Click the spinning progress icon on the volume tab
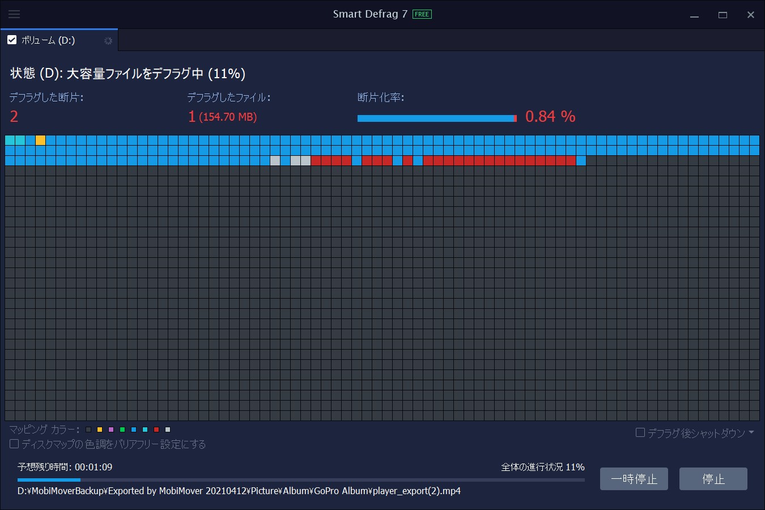The image size is (765, 510). coord(108,40)
